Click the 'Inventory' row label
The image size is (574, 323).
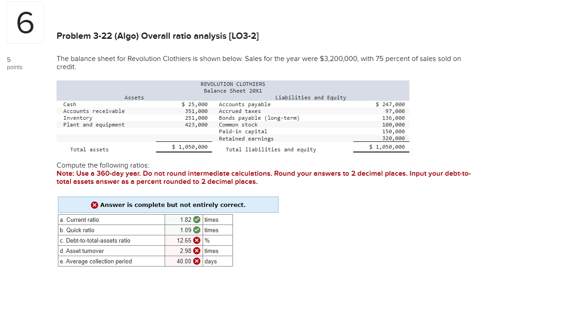click(78, 118)
